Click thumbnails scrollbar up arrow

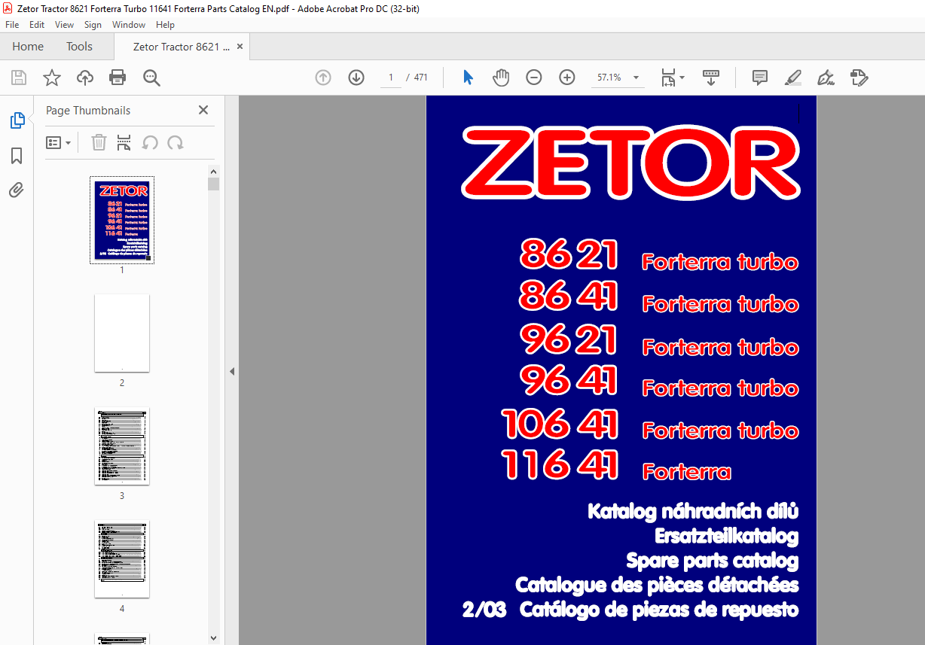point(214,172)
